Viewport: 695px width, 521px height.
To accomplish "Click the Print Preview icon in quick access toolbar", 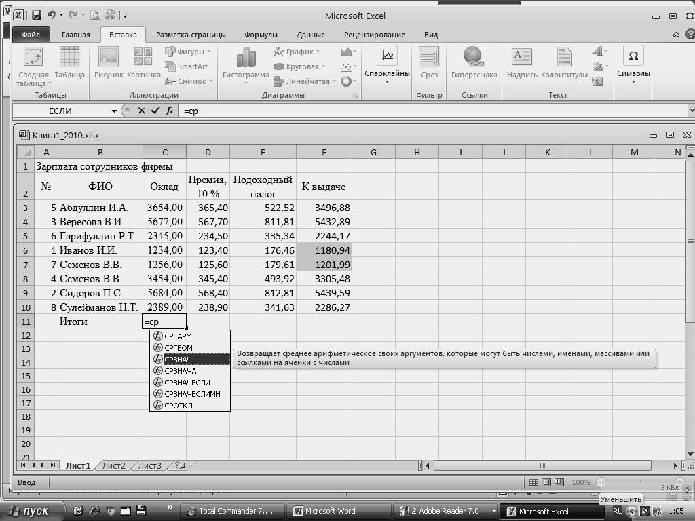I will 95,16.
